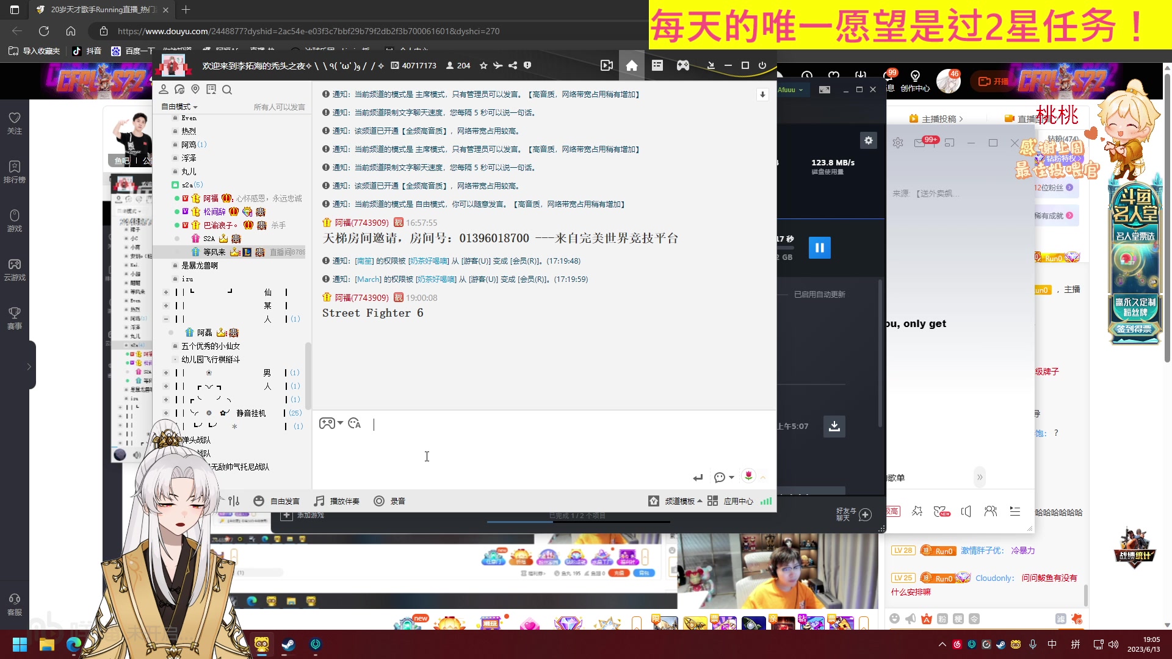The width and height of the screenshot is (1172, 659).
Task: Select the 五个优秀的小仙女 channel
Action: 211,346
